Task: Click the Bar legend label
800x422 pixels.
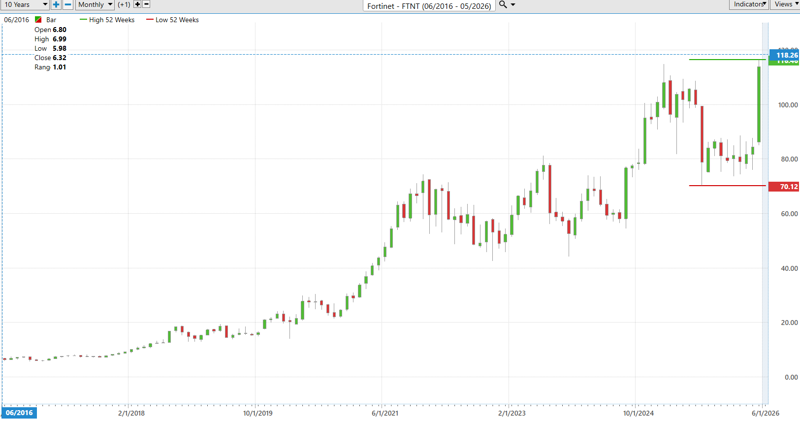Action: coord(51,20)
